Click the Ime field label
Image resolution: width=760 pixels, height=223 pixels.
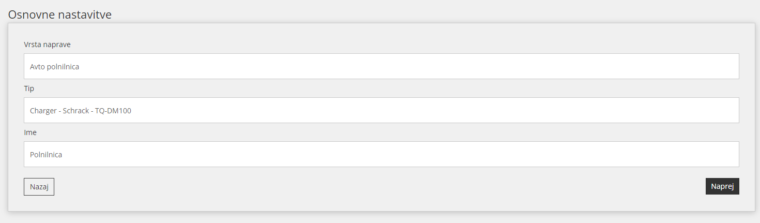click(x=30, y=132)
